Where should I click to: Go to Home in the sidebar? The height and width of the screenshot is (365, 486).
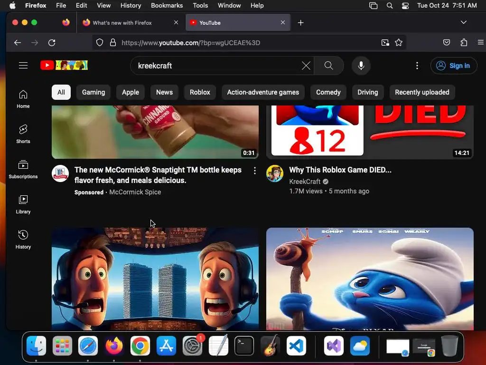point(23,99)
